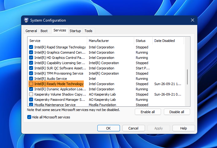
Task: Switch to the Startup tab
Action: pos(75,31)
